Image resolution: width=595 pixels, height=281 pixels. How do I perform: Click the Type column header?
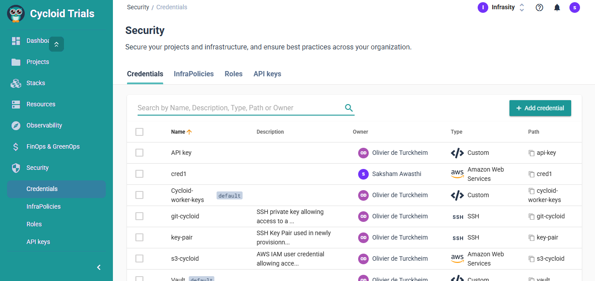[457, 132]
